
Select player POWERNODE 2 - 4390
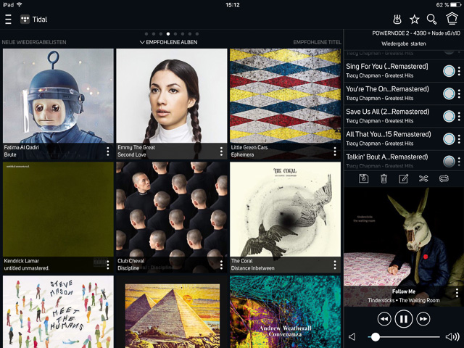[x=416, y=33]
